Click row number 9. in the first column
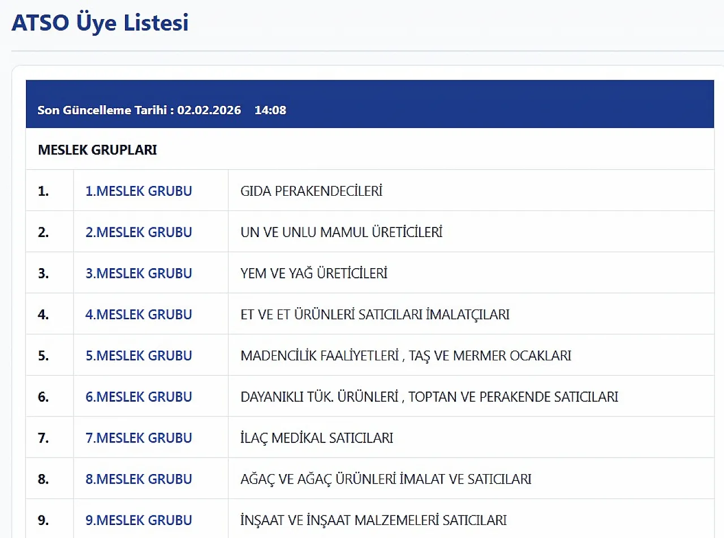The height and width of the screenshot is (538, 724). (44, 520)
